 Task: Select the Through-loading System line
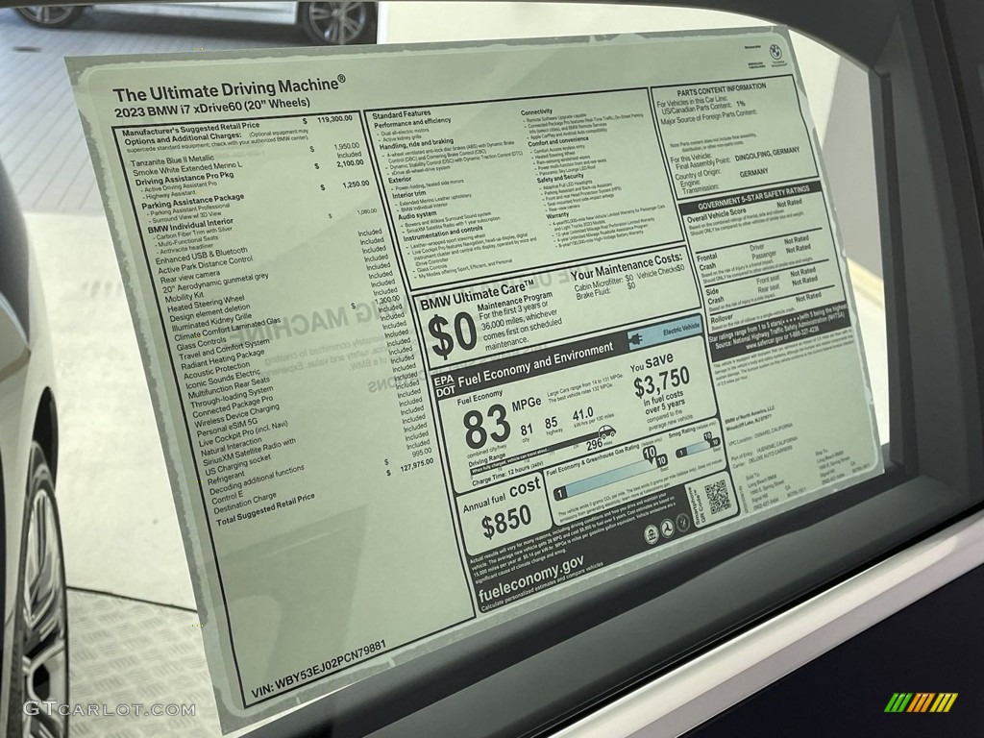232,397
